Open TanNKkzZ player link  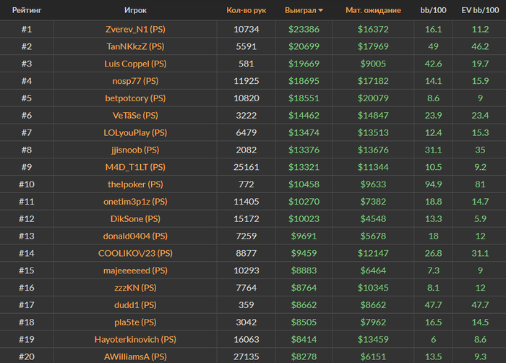(135, 46)
